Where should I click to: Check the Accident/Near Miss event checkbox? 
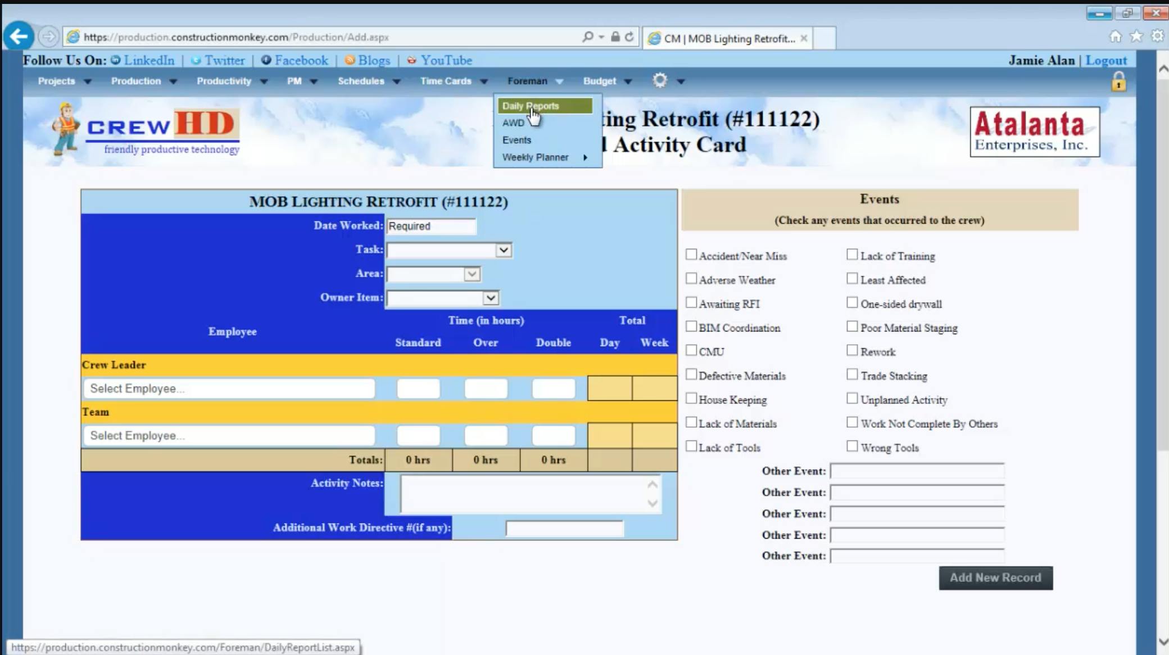pyautogui.click(x=691, y=254)
